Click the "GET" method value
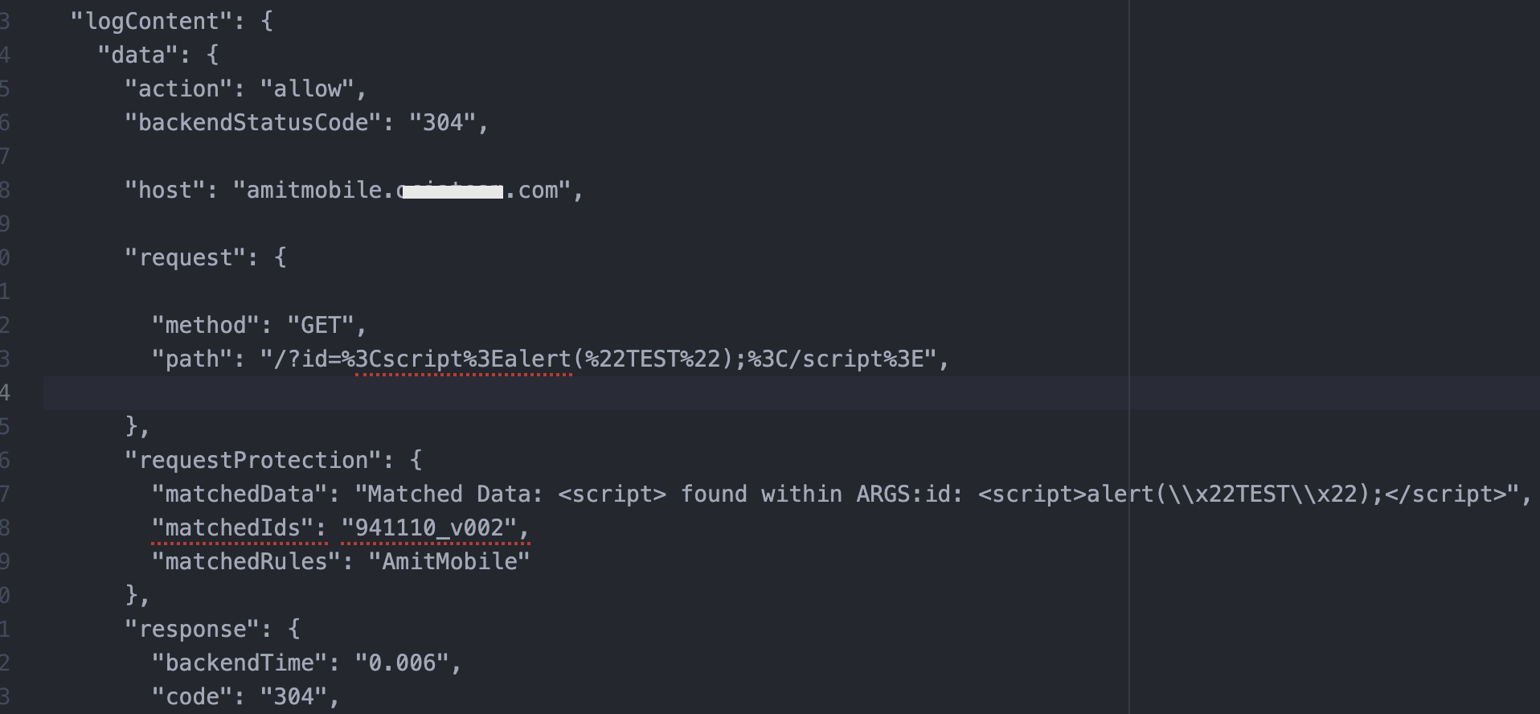Image resolution: width=1540 pixels, height=714 pixels. 321,325
